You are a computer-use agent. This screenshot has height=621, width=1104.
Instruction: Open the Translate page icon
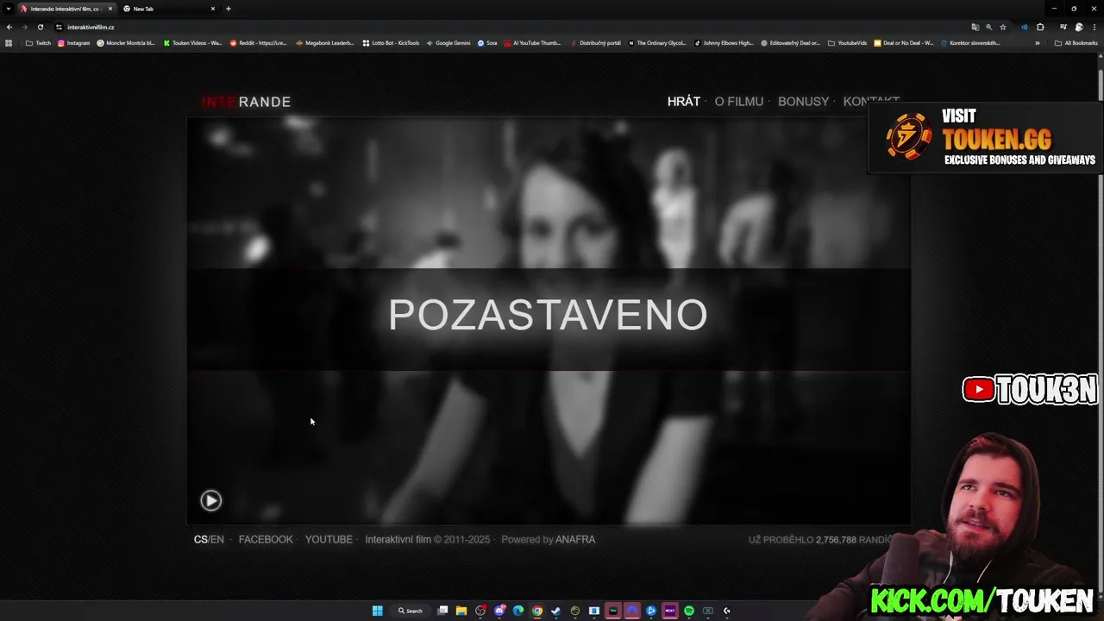pyautogui.click(x=975, y=27)
